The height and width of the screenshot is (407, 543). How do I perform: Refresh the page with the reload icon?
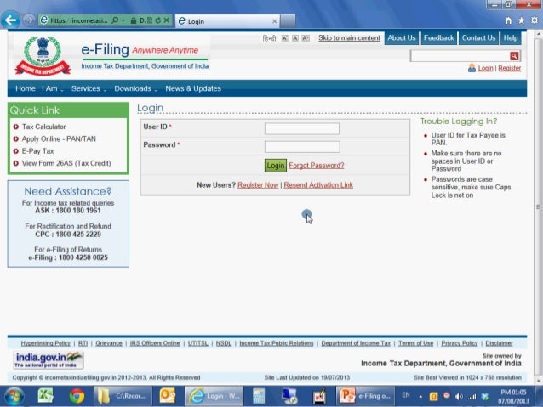click(x=158, y=20)
